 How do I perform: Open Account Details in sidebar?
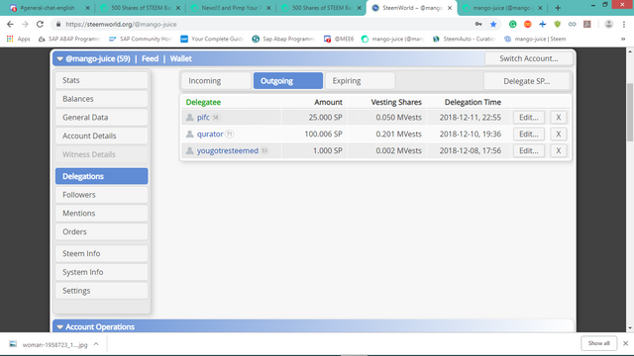(x=101, y=136)
